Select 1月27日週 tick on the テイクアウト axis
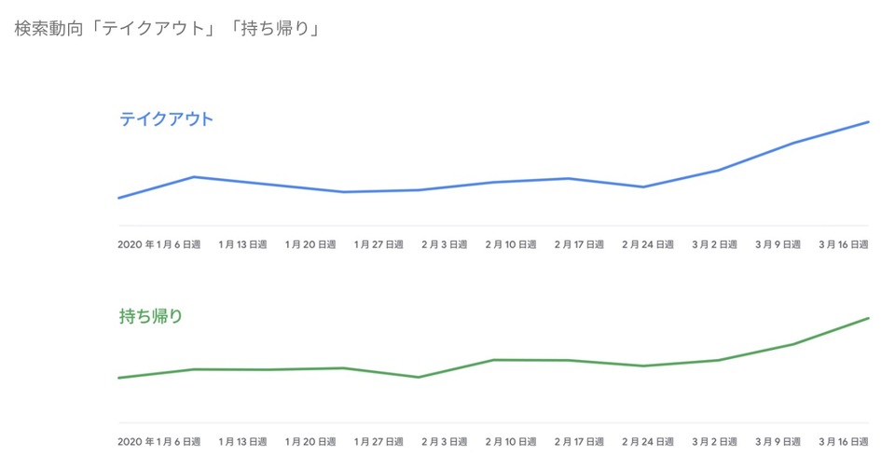Image resolution: width=895 pixels, height=470 pixels. 379,244
